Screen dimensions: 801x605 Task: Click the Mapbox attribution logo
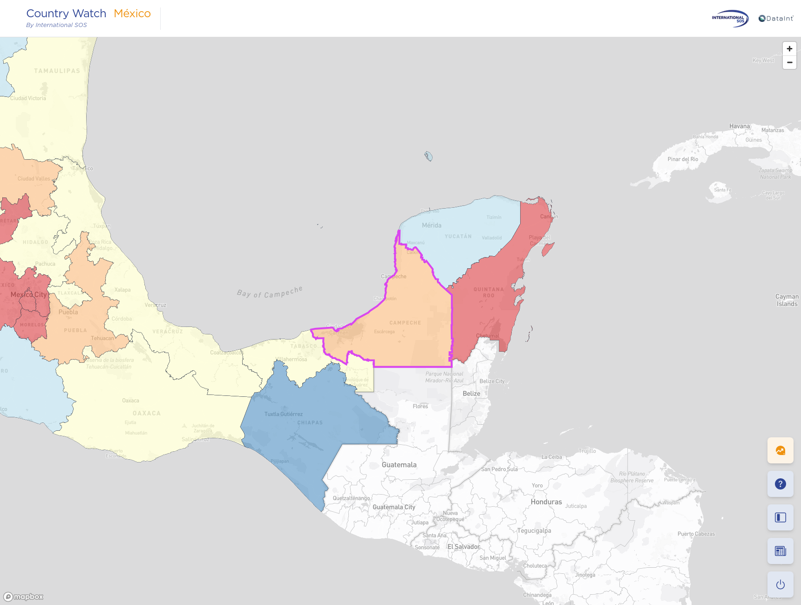23,597
